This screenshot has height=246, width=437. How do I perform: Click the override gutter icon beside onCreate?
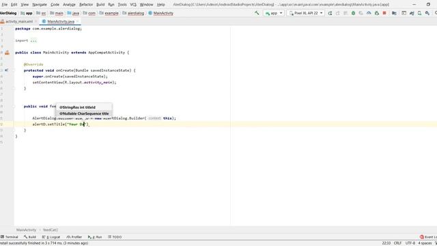pos(6,70)
